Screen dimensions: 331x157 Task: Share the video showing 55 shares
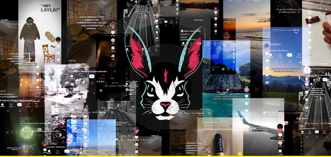[215, 30]
